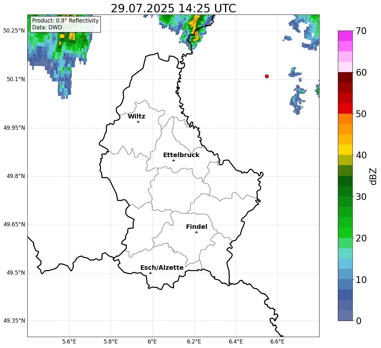The height and width of the screenshot is (348, 381).
Task: Click the Data: DWD legend text
Action: pyautogui.click(x=47, y=27)
